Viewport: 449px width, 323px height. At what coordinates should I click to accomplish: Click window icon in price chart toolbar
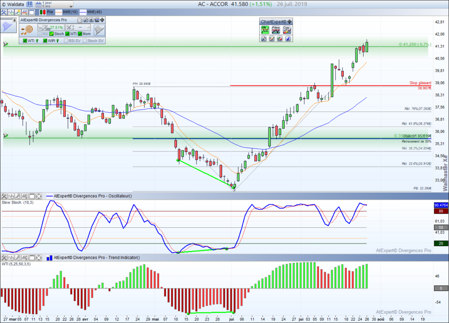pyautogui.click(x=32, y=12)
